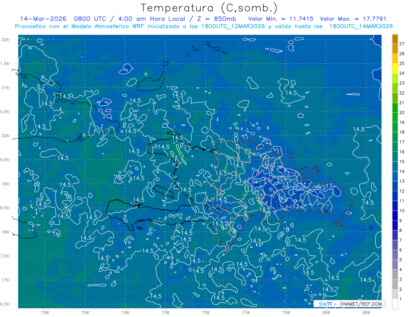
Task: Click the '19N' latitude axis label
Action: click(5, 184)
